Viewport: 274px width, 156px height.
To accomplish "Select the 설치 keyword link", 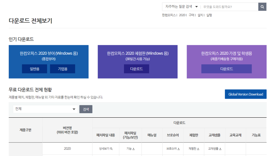I will pyautogui.click(x=200, y=15).
